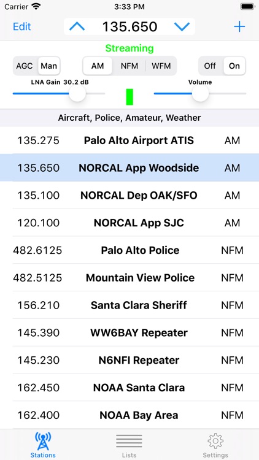Open the Settings gear tab
The height and width of the screenshot is (460, 259).
[215, 441]
